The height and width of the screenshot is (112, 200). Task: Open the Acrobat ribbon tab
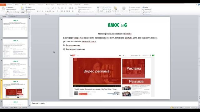pos(86,5)
